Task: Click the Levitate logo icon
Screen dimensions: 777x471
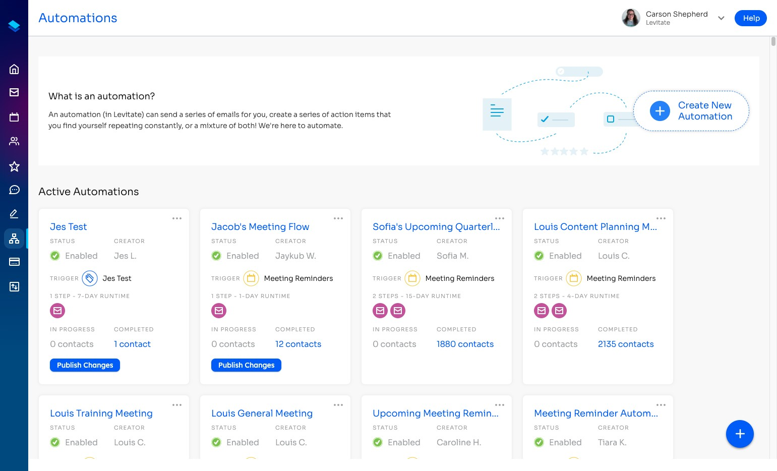Action: 14,26
